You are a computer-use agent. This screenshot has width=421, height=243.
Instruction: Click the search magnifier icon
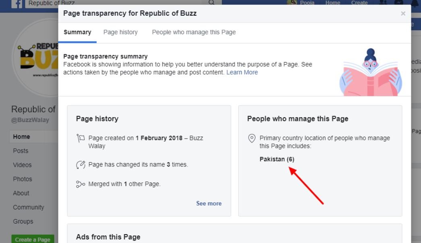pyautogui.click(x=212, y=3)
